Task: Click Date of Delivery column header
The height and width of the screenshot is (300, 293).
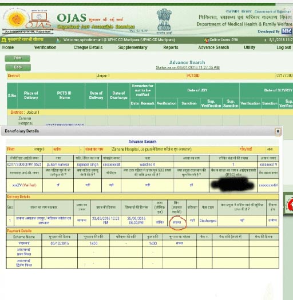Action: [96, 95]
